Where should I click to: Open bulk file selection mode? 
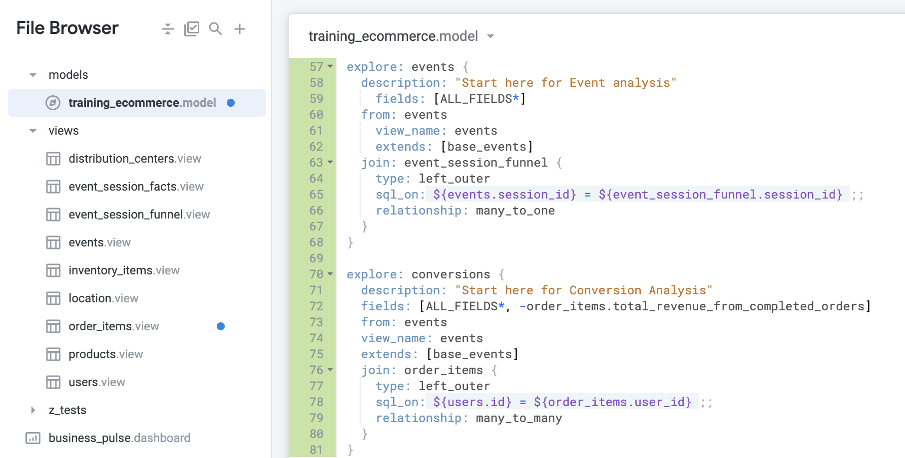[192, 28]
